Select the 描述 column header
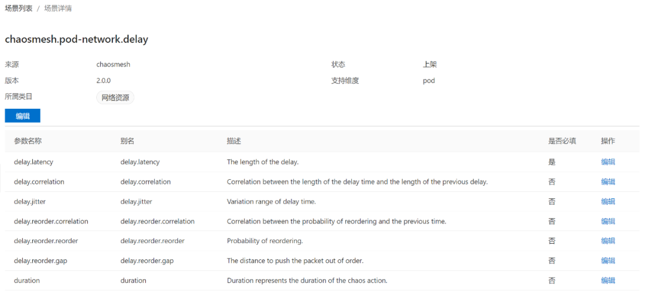The image size is (645, 295). 234,141
